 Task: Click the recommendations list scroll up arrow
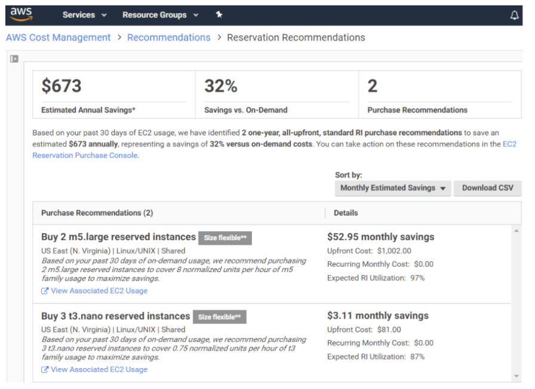[x=516, y=231]
